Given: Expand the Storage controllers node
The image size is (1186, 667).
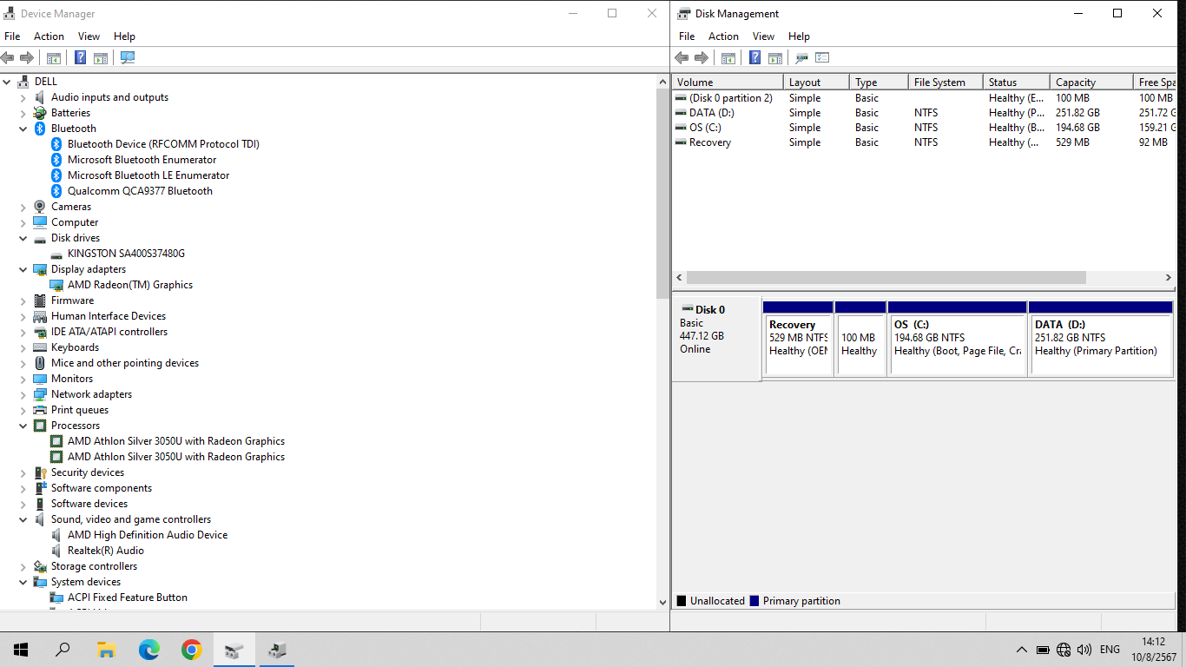Looking at the screenshot, I should (x=23, y=566).
